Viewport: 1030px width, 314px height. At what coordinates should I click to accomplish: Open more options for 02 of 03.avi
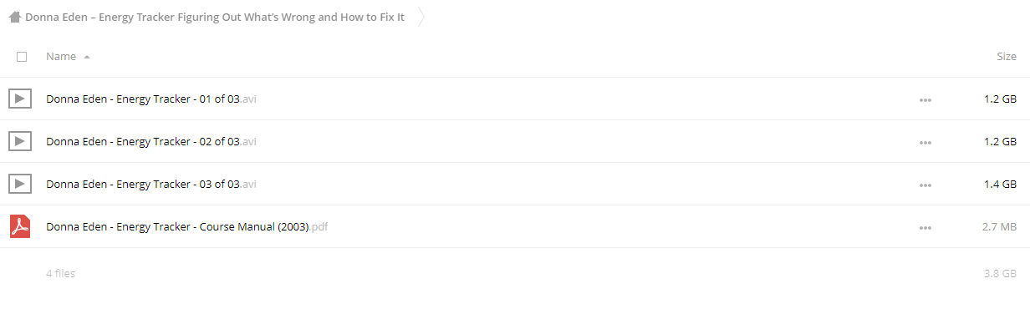925,143
